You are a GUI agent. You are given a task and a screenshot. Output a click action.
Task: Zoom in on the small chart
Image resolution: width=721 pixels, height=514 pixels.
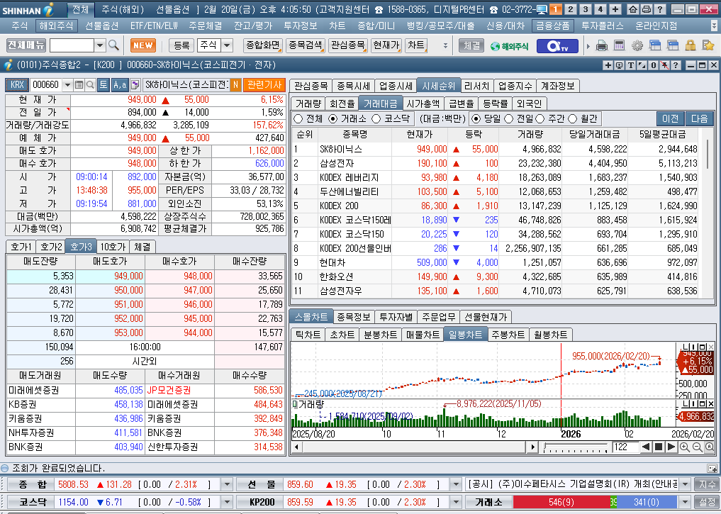[685, 447]
